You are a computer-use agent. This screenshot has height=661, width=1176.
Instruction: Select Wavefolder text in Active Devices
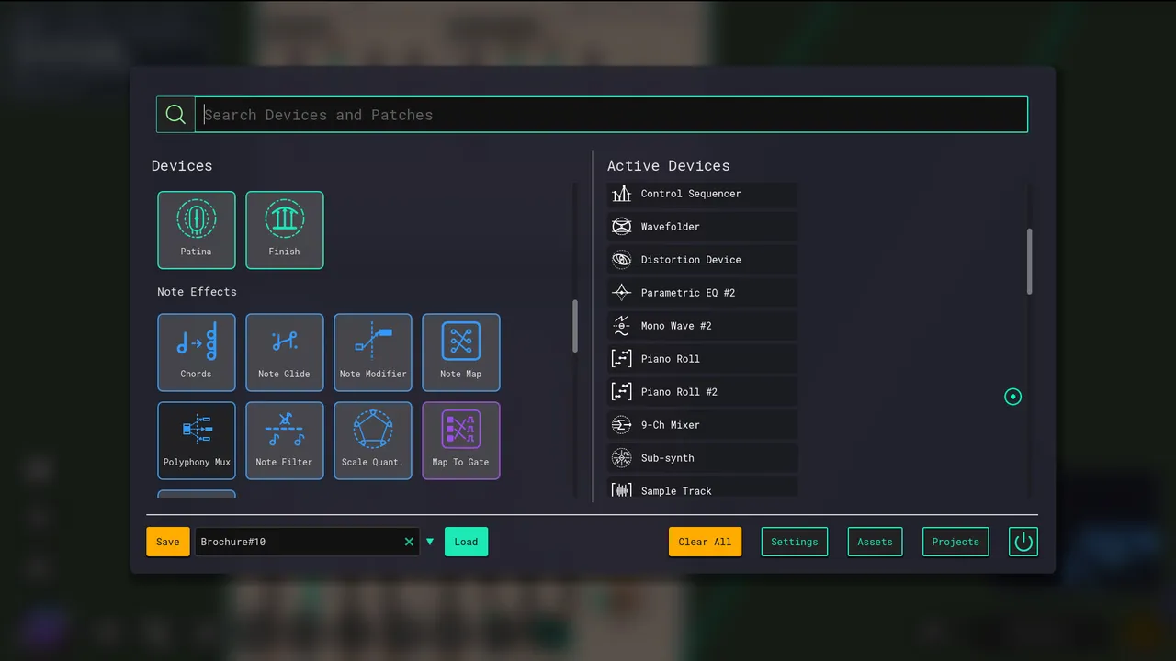[671, 227]
